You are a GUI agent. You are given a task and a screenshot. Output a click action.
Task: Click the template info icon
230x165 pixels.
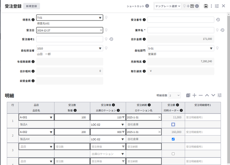point(197,6)
